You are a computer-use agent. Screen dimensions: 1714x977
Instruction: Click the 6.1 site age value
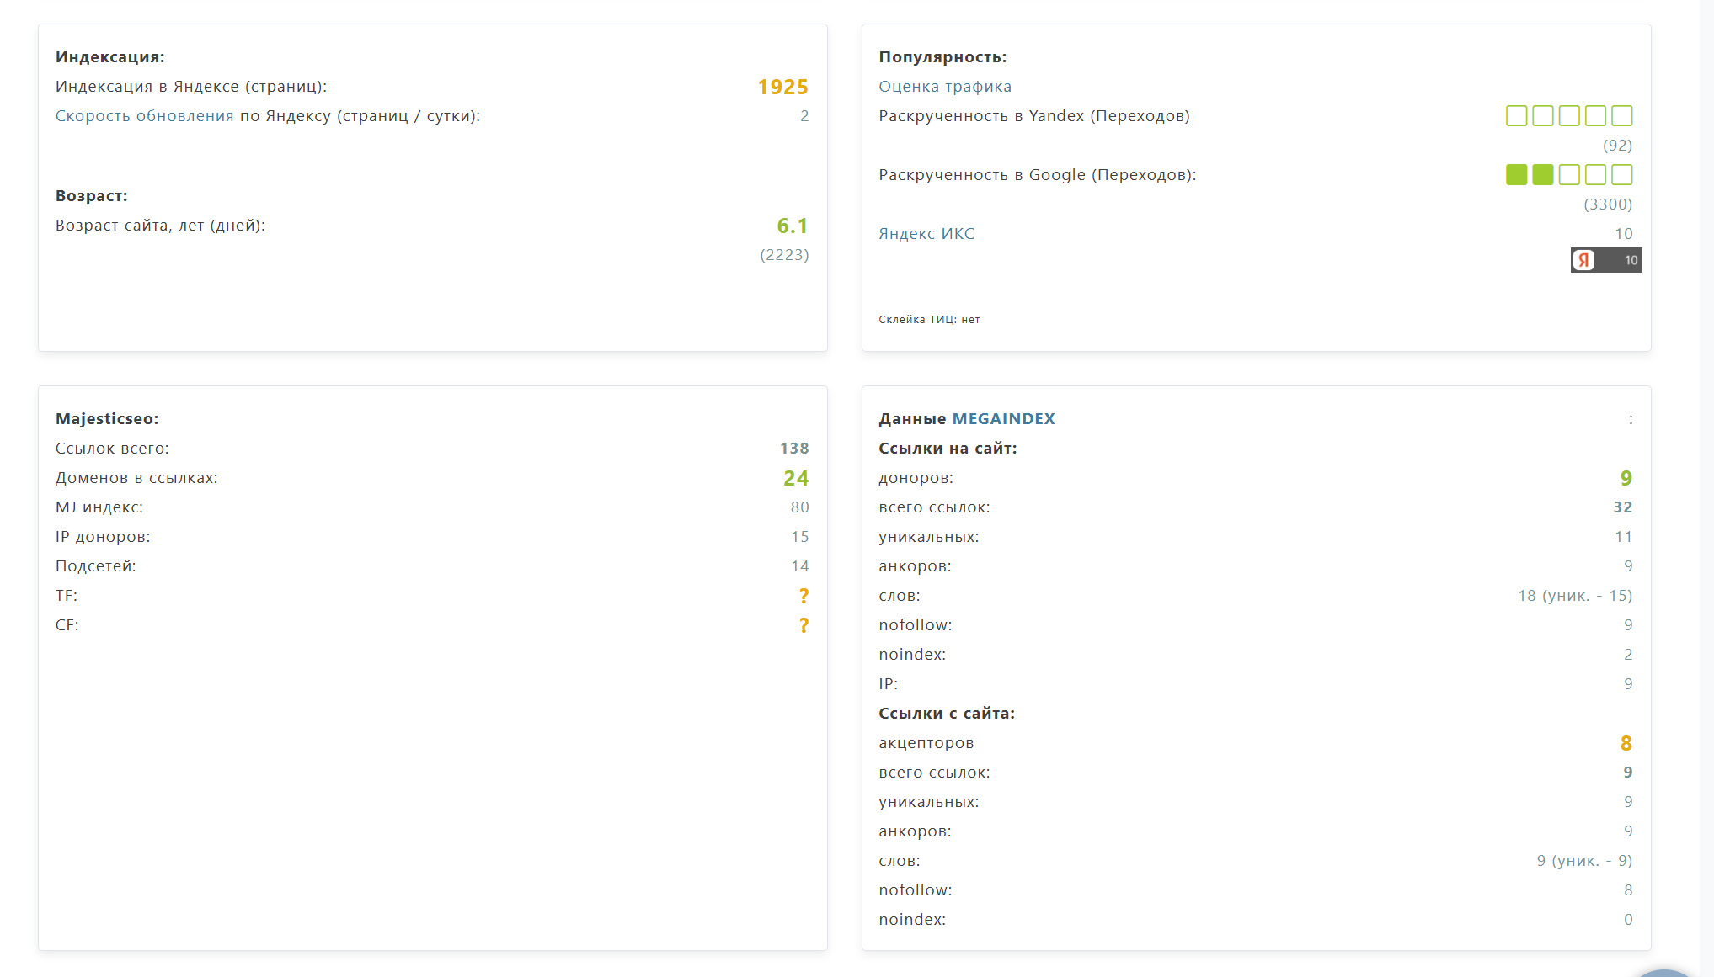click(792, 226)
